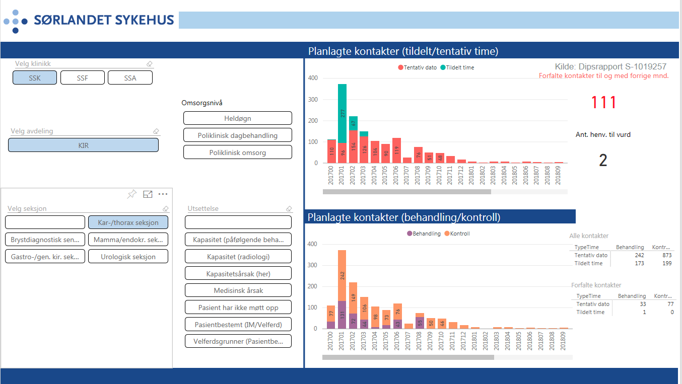Click value 173 in Alle kontakter table
Image resolution: width=682 pixels, height=384 pixels.
coord(639,263)
